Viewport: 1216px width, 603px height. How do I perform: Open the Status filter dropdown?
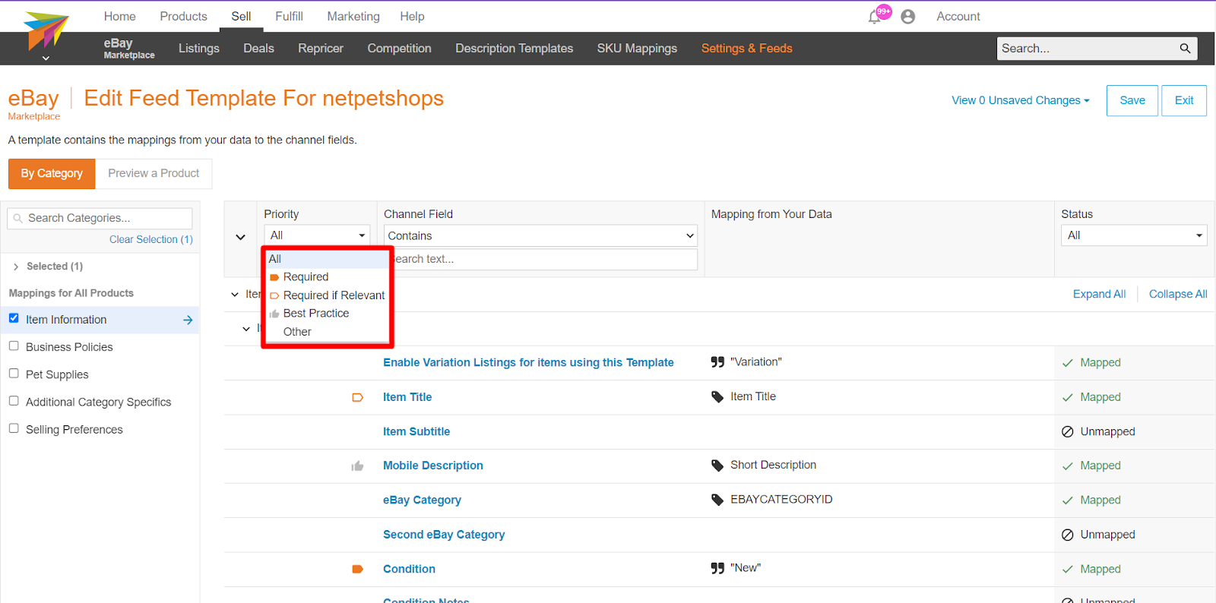1134,235
